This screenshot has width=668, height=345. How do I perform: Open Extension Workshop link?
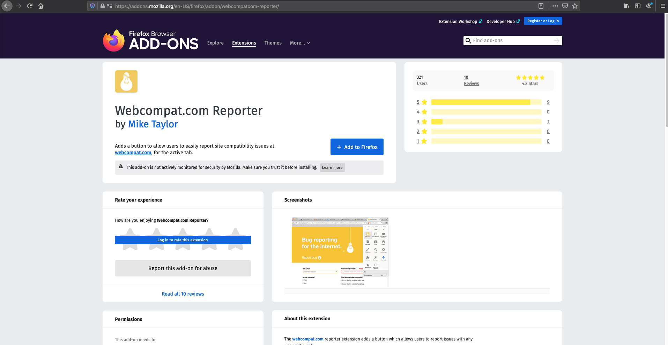click(x=460, y=21)
